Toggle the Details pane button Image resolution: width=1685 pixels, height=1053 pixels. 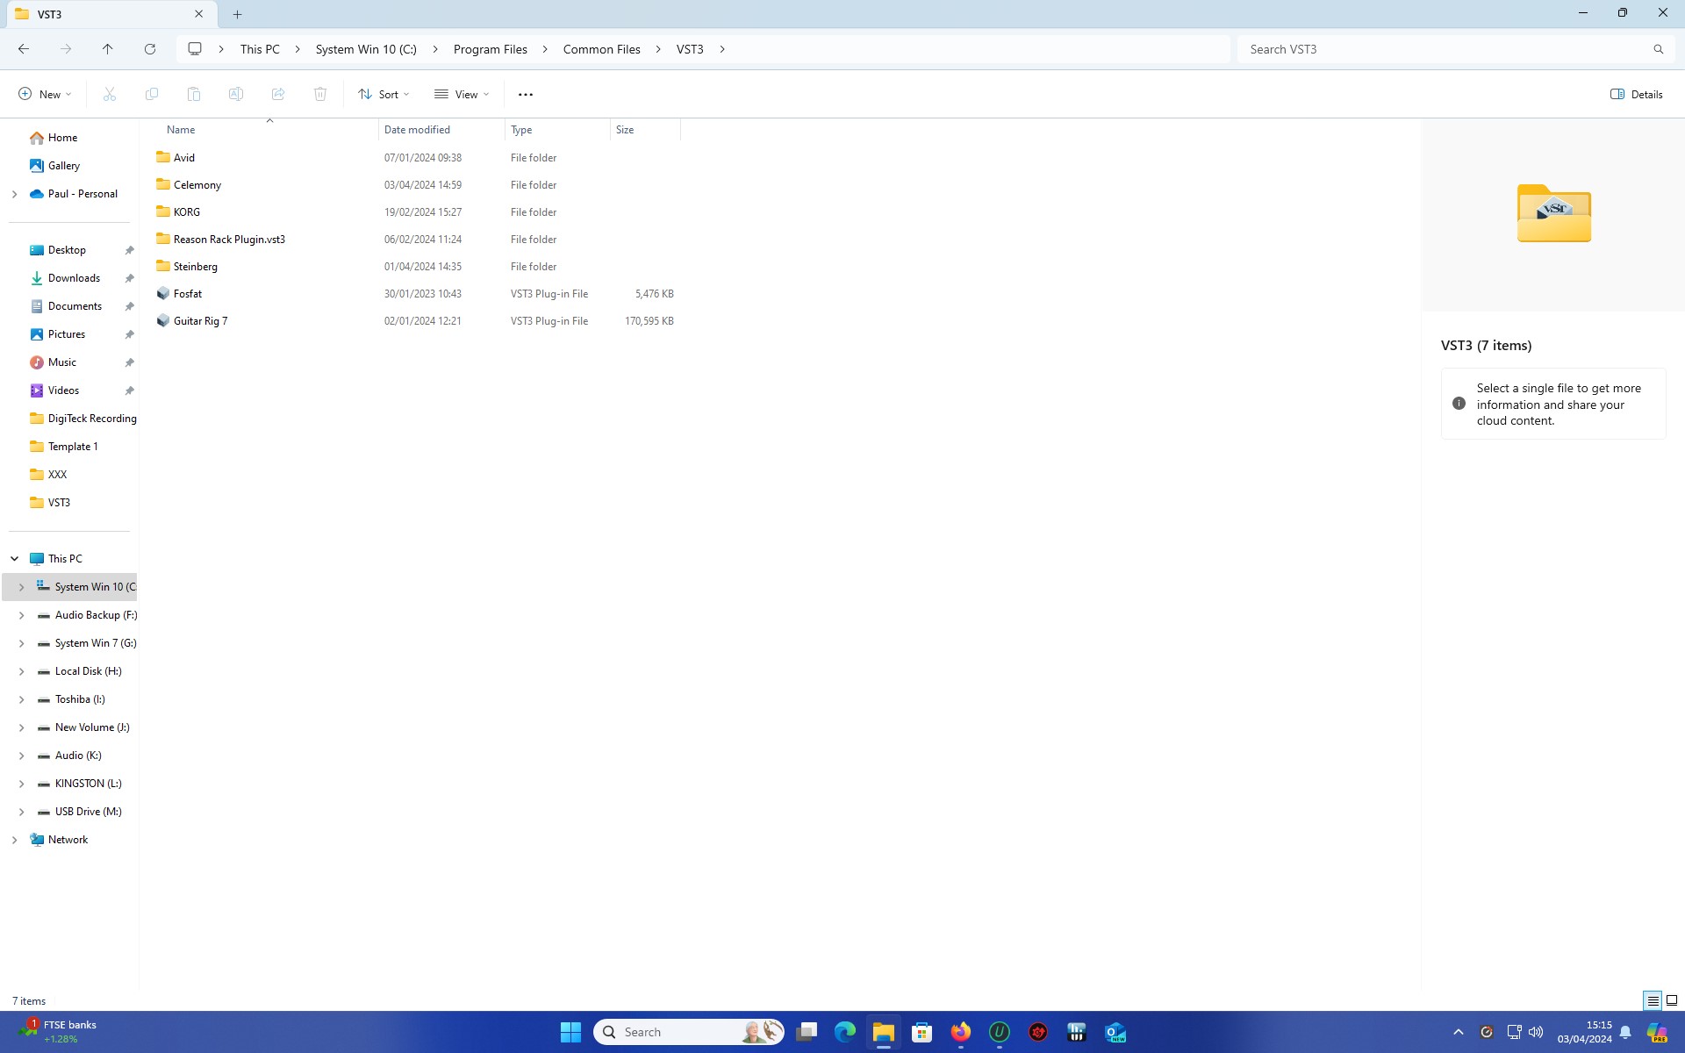[x=1636, y=94]
